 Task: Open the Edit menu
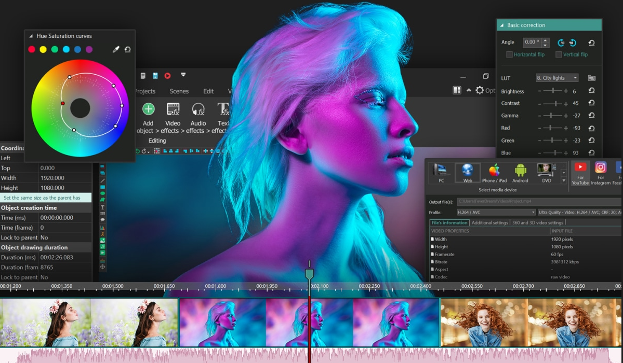(208, 91)
